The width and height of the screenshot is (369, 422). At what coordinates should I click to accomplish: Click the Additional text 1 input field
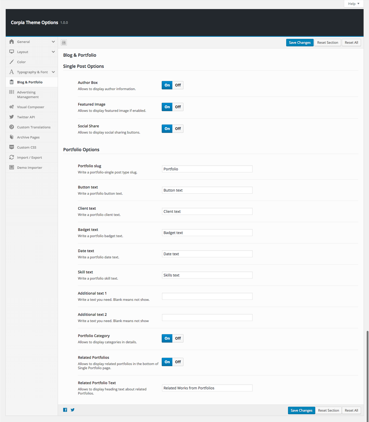point(207,296)
